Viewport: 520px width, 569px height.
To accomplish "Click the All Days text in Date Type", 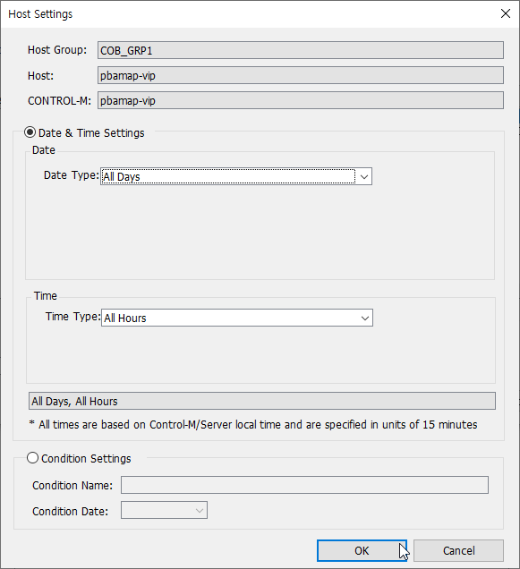I will [x=122, y=177].
